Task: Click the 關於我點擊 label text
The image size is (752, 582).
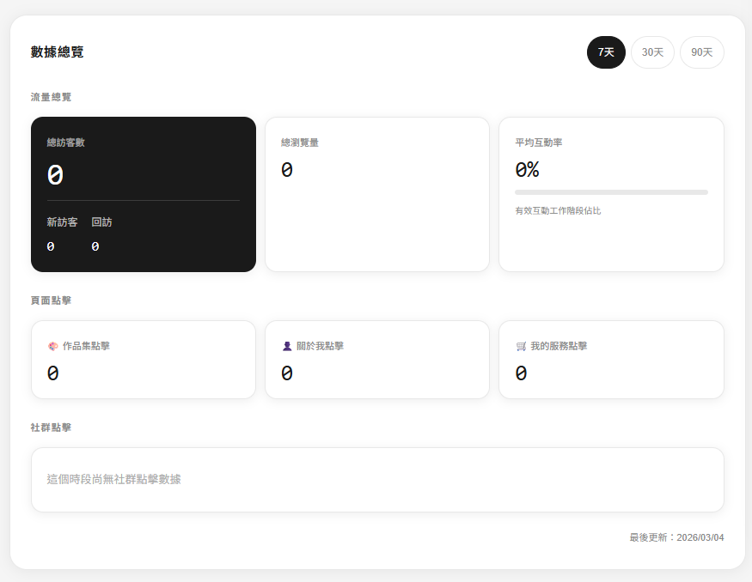Action: coord(320,346)
